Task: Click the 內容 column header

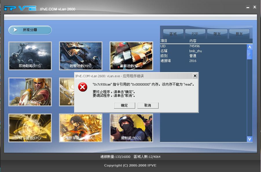Action: (x=193, y=41)
